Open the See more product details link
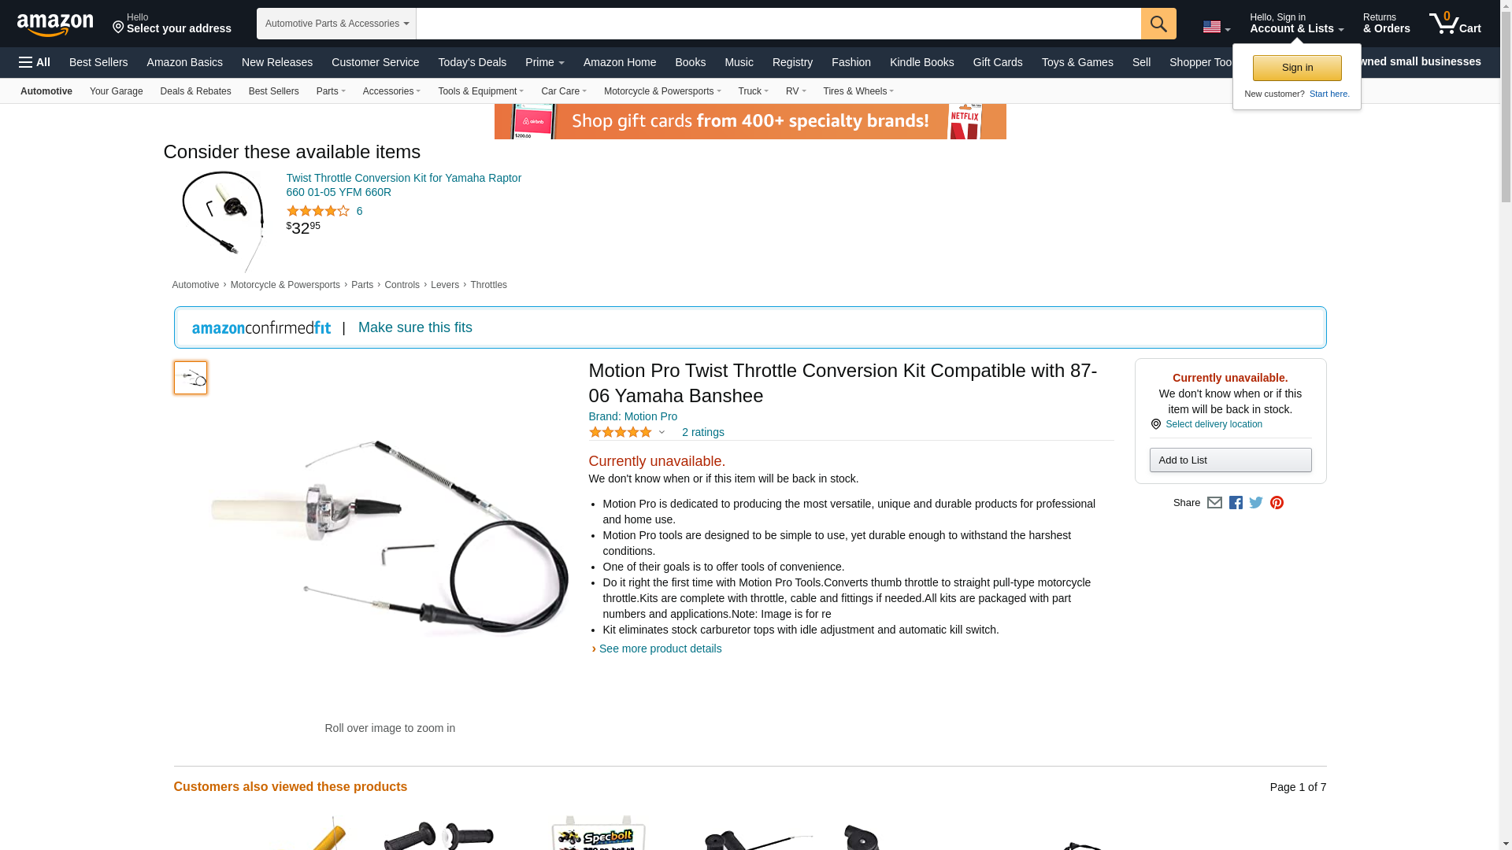This screenshot has height=850, width=1512. [660, 649]
